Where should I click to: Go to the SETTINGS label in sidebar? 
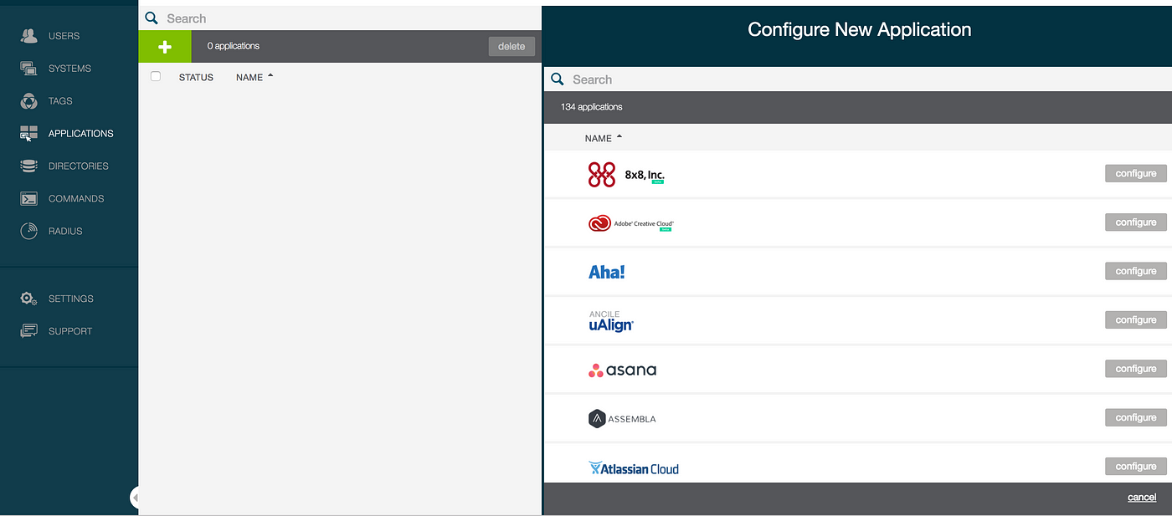pos(70,299)
